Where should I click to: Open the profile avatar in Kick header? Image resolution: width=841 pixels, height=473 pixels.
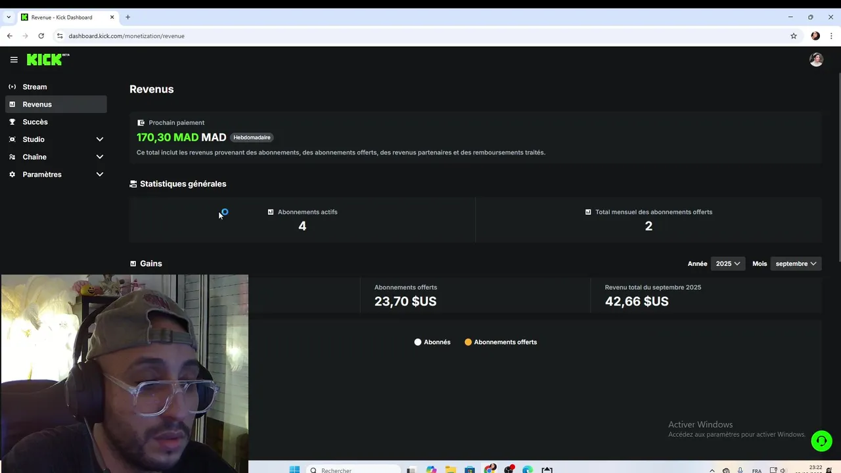(816, 60)
